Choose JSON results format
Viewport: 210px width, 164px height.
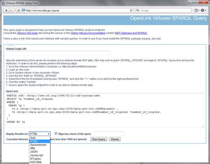pos(40,152)
